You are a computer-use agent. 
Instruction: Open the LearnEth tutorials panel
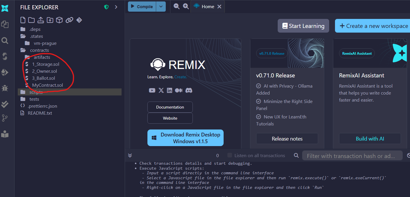tap(5, 134)
